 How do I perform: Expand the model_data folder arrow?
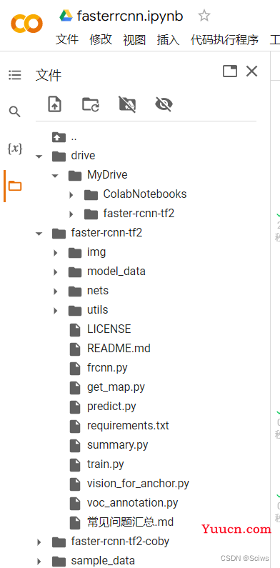[56, 272]
